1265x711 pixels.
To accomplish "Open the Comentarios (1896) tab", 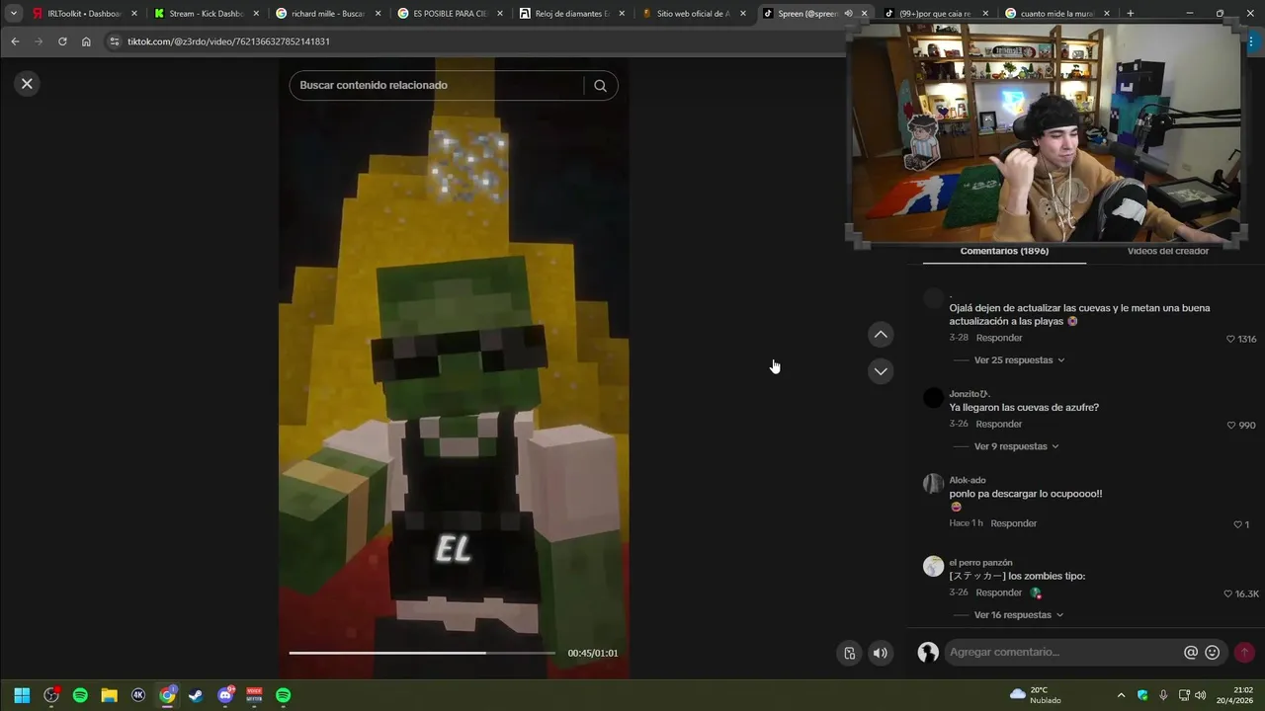I will tap(1004, 252).
